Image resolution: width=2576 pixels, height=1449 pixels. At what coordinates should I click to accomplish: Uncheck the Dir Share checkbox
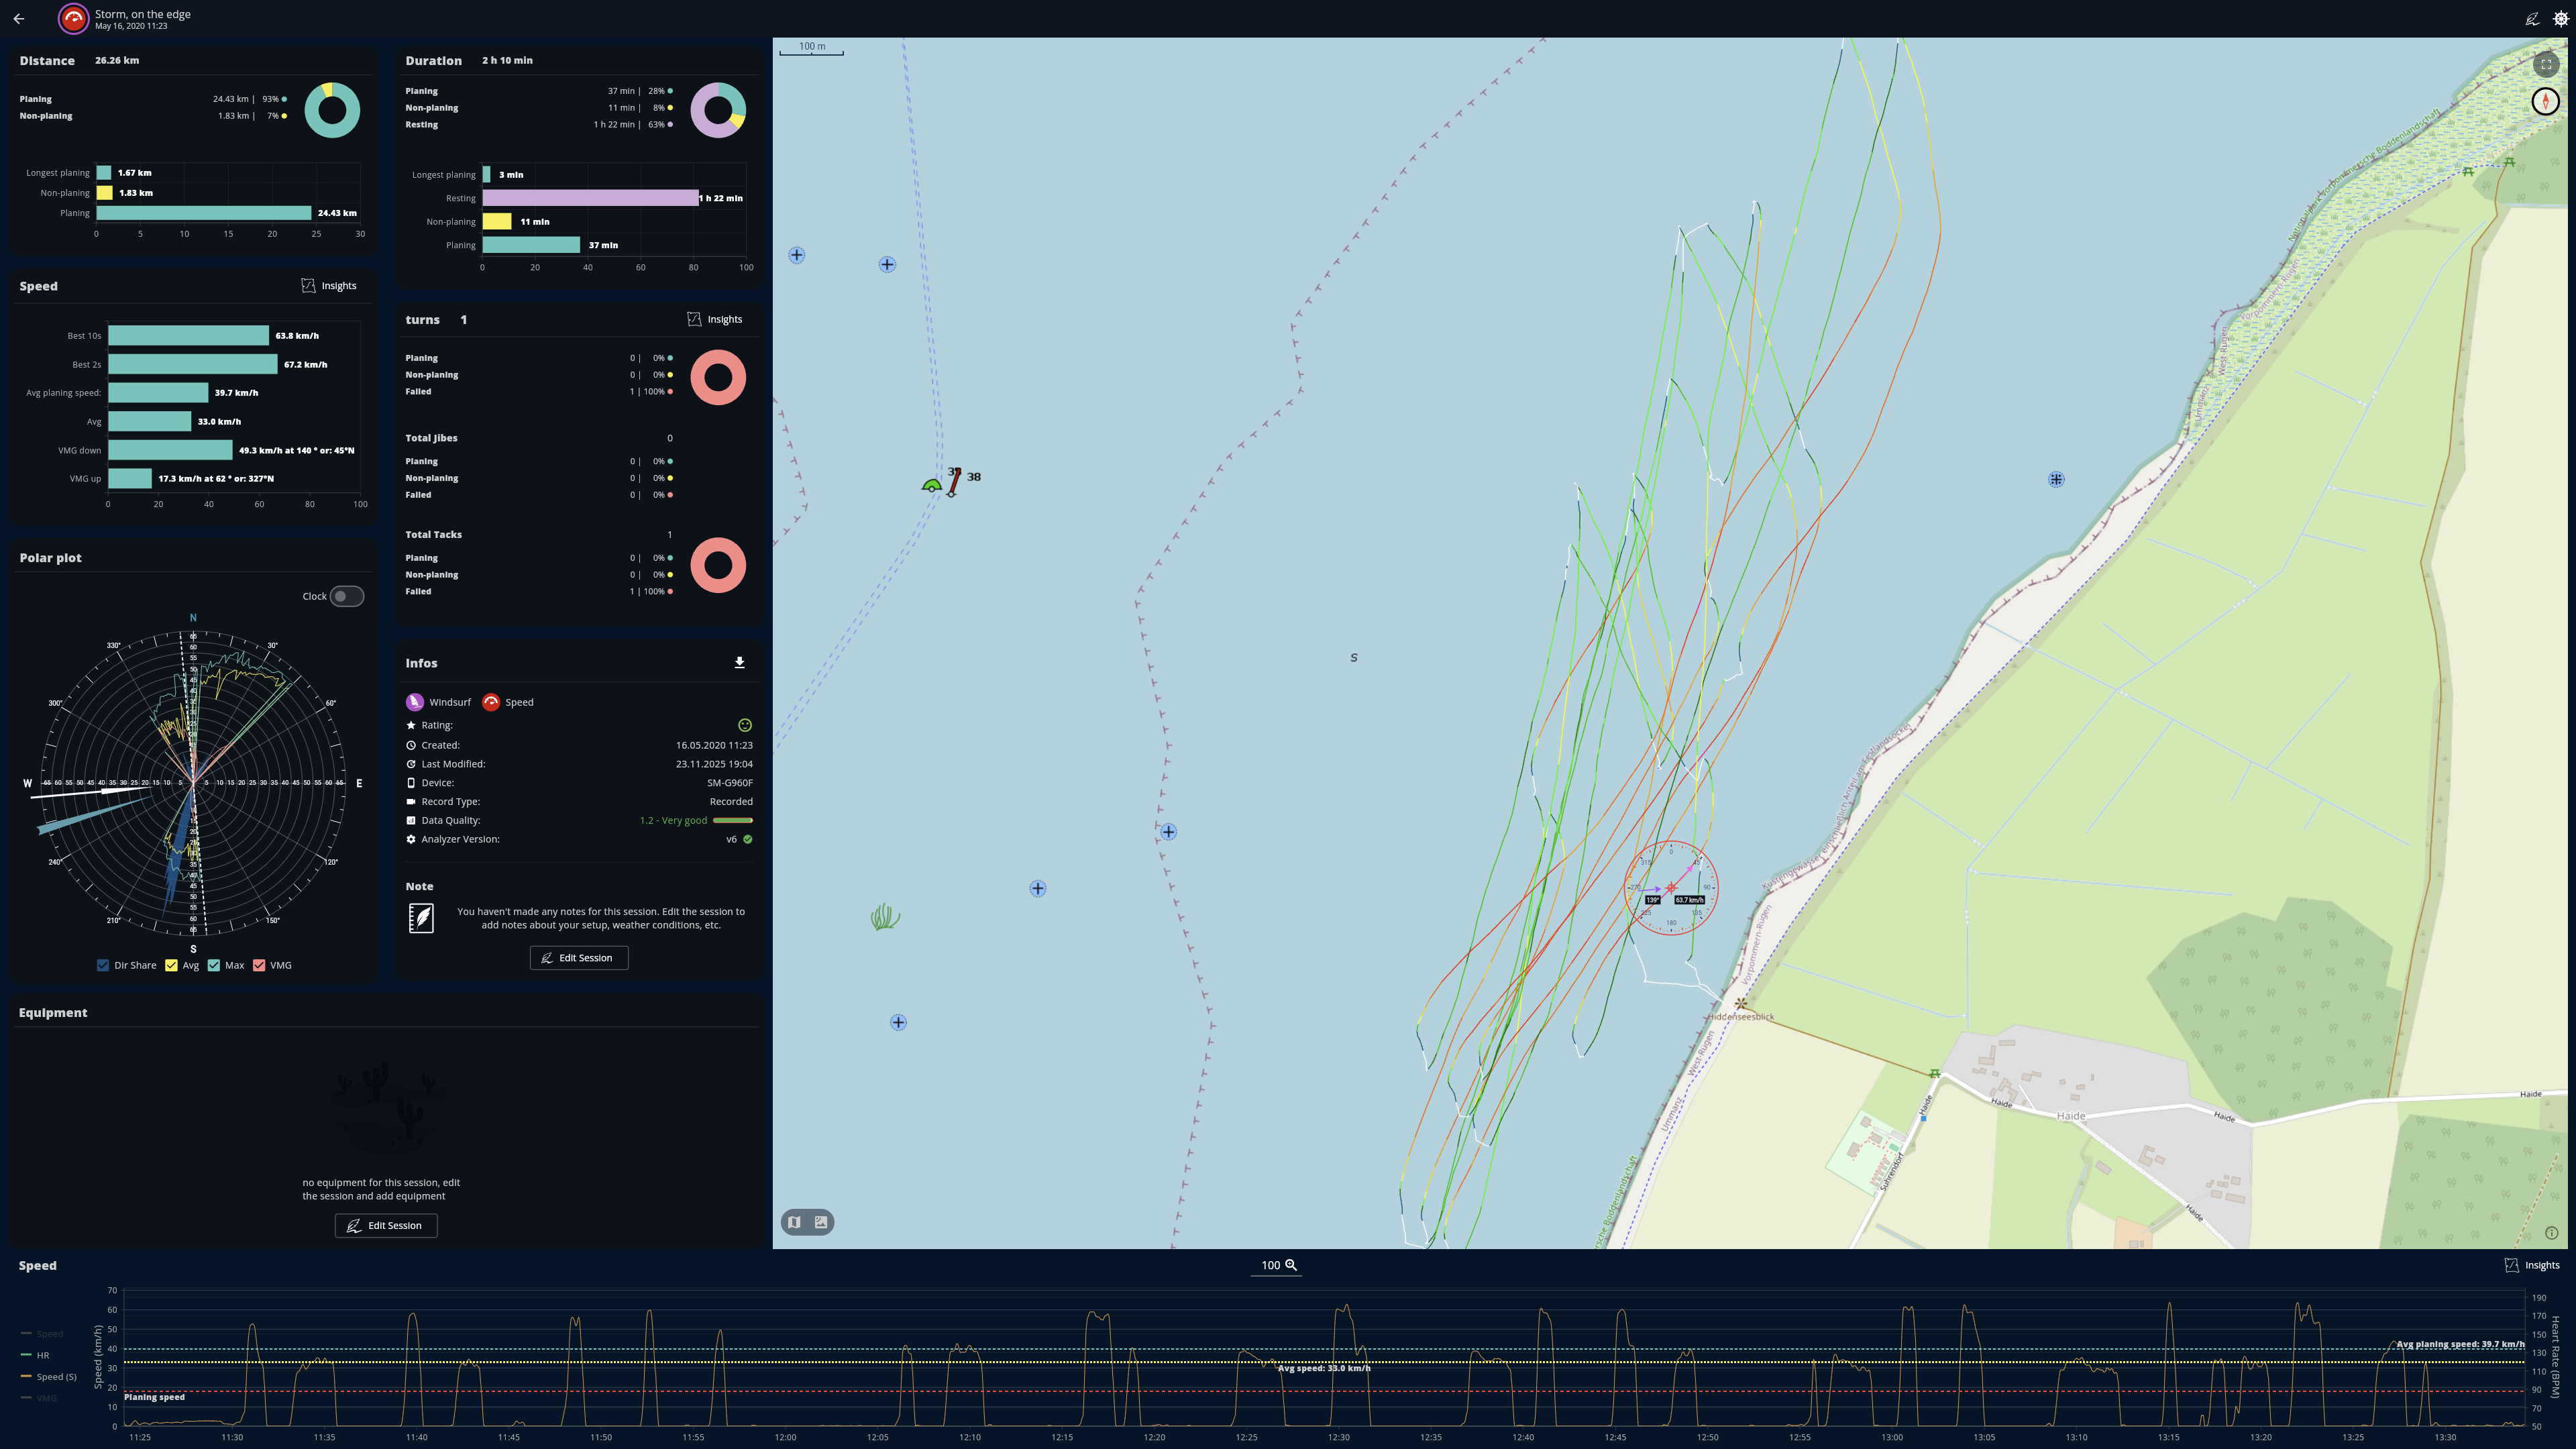[x=103, y=965]
